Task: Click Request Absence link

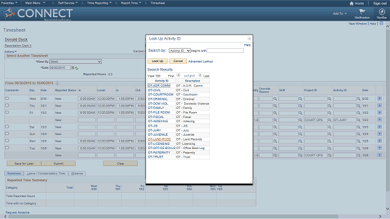Action: [18, 212]
